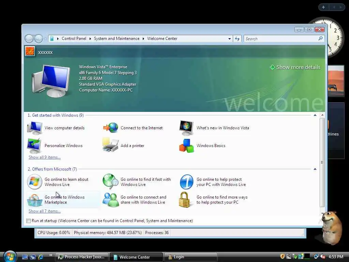The image size is (349, 262).
Task: Click the learn about Windows Live flag icon
Action: click(x=34, y=182)
